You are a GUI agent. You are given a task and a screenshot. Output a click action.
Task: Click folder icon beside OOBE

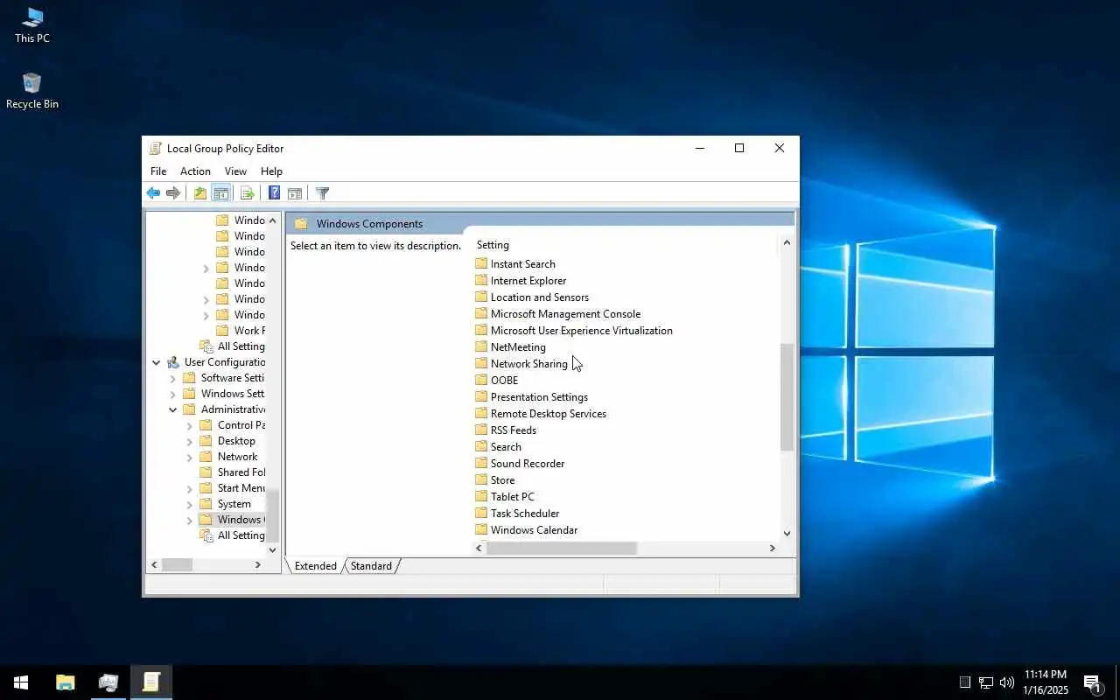481,380
